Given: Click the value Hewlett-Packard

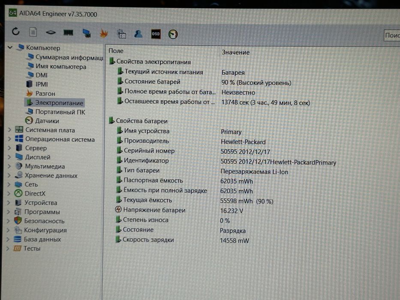Looking at the screenshot, I should [243, 142].
